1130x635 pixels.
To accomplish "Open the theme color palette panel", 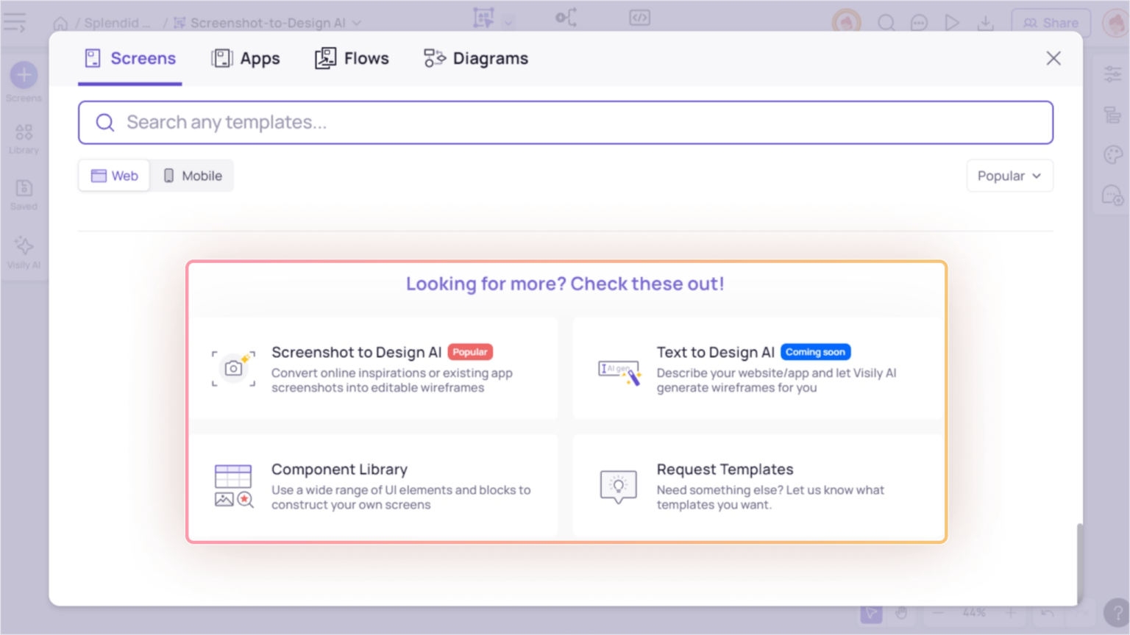I will coord(1113,155).
